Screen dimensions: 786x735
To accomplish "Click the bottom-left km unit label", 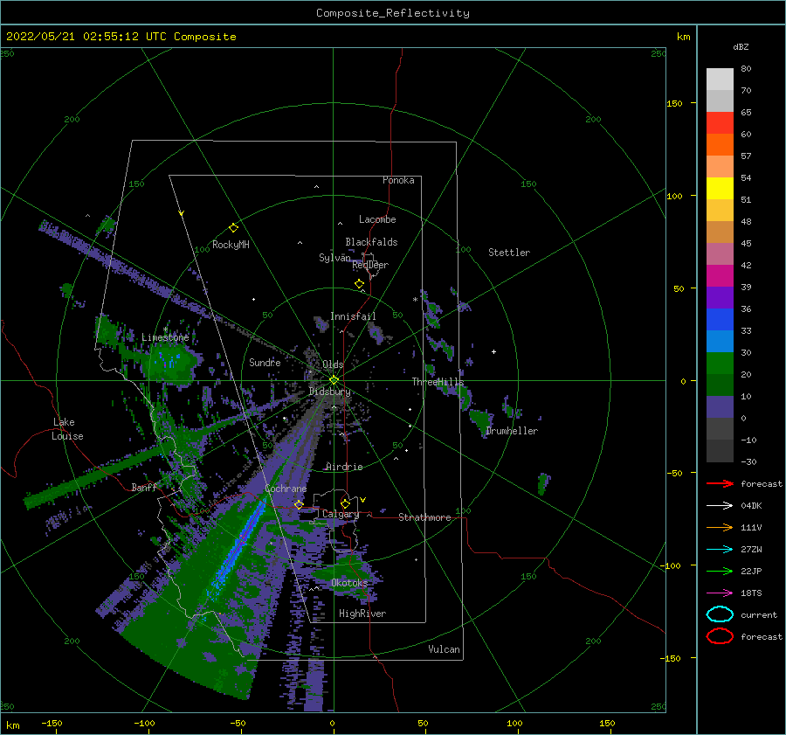I will coord(12,725).
